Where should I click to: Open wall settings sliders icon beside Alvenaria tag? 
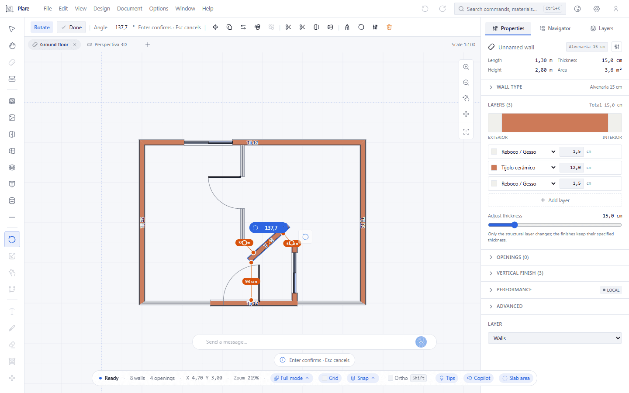point(617,47)
